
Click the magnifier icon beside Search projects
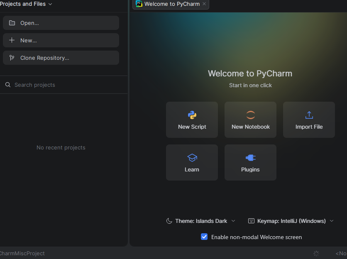point(8,85)
